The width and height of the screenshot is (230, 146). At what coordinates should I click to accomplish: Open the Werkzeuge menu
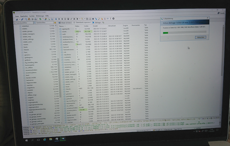click(x=40, y=16)
